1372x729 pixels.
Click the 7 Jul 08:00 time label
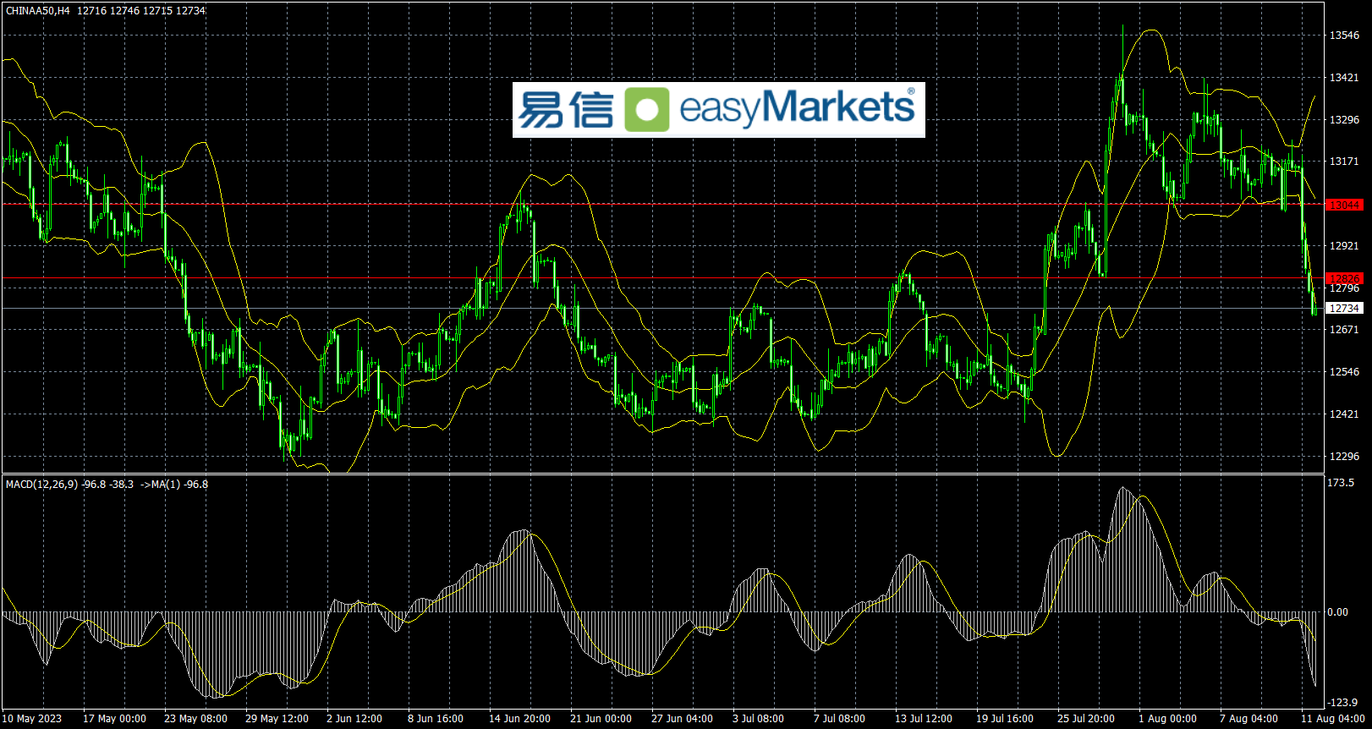click(x=839, y=719)
